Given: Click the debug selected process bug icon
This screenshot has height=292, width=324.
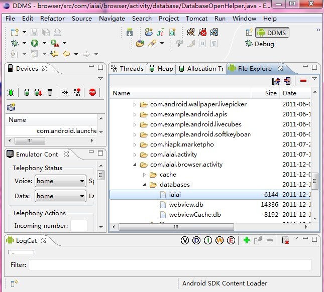Looking at the screenshot, I should point(11,92).
